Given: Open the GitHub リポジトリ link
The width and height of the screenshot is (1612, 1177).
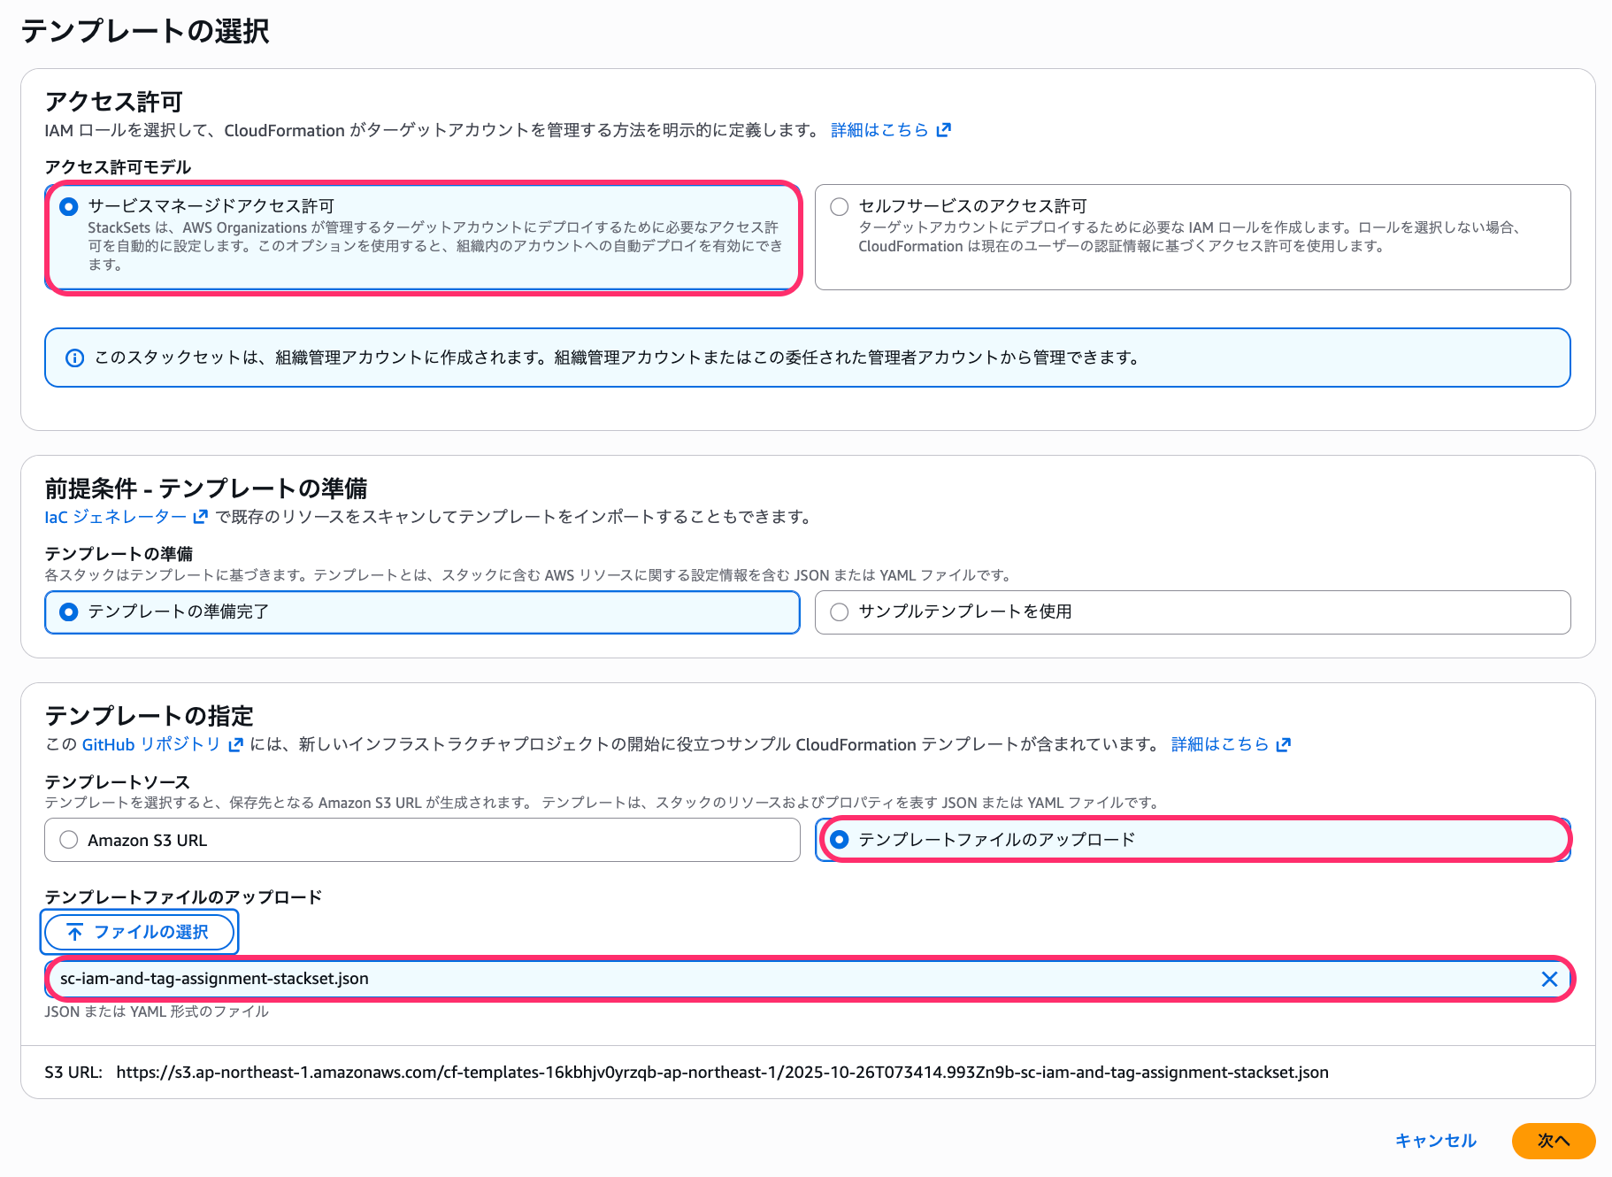Looking at the screenshot, I should [x=151, y=744].
